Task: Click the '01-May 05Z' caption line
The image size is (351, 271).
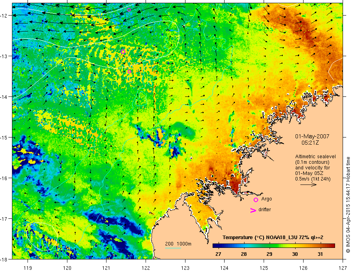Action: 309,173
